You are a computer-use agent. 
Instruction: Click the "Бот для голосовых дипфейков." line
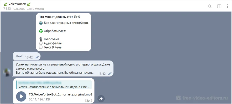(x=64, y=23)
